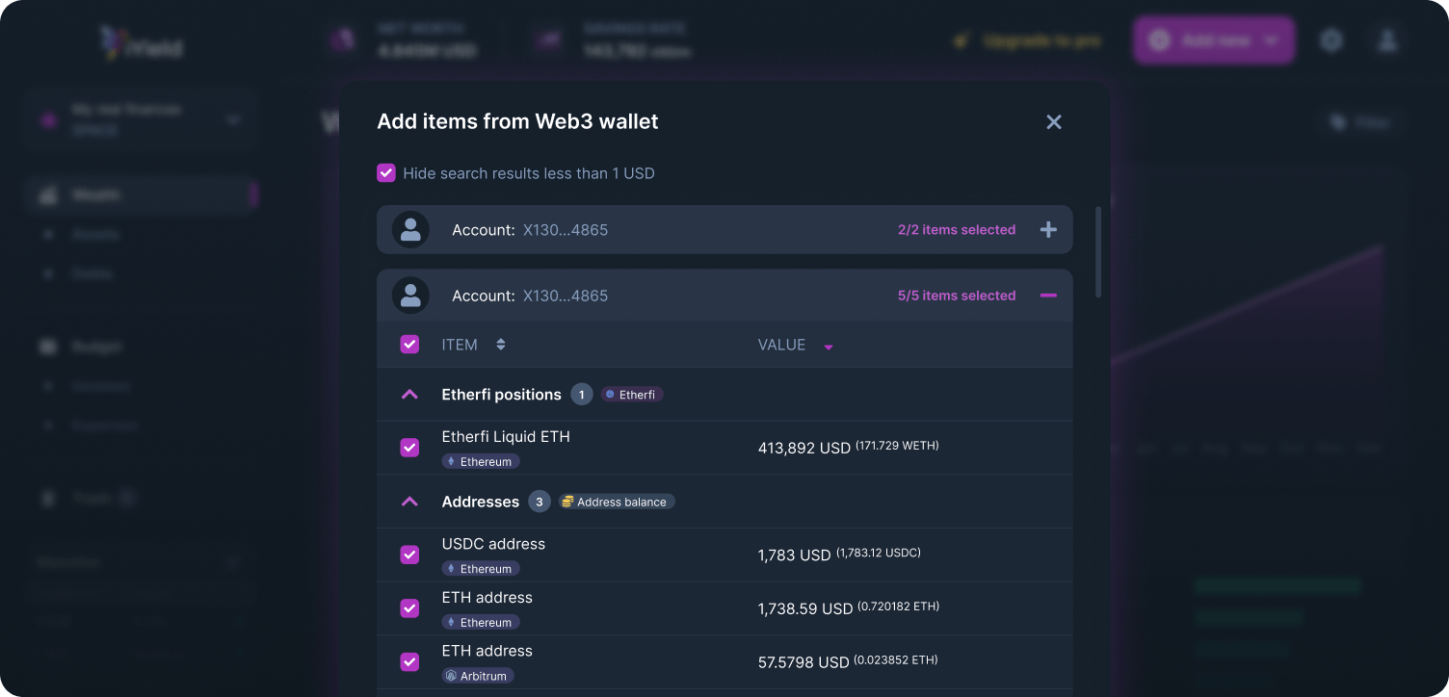Uncheck the USDC address item
The height and width of the screenshot is (697, 1449).
(409, 555)
